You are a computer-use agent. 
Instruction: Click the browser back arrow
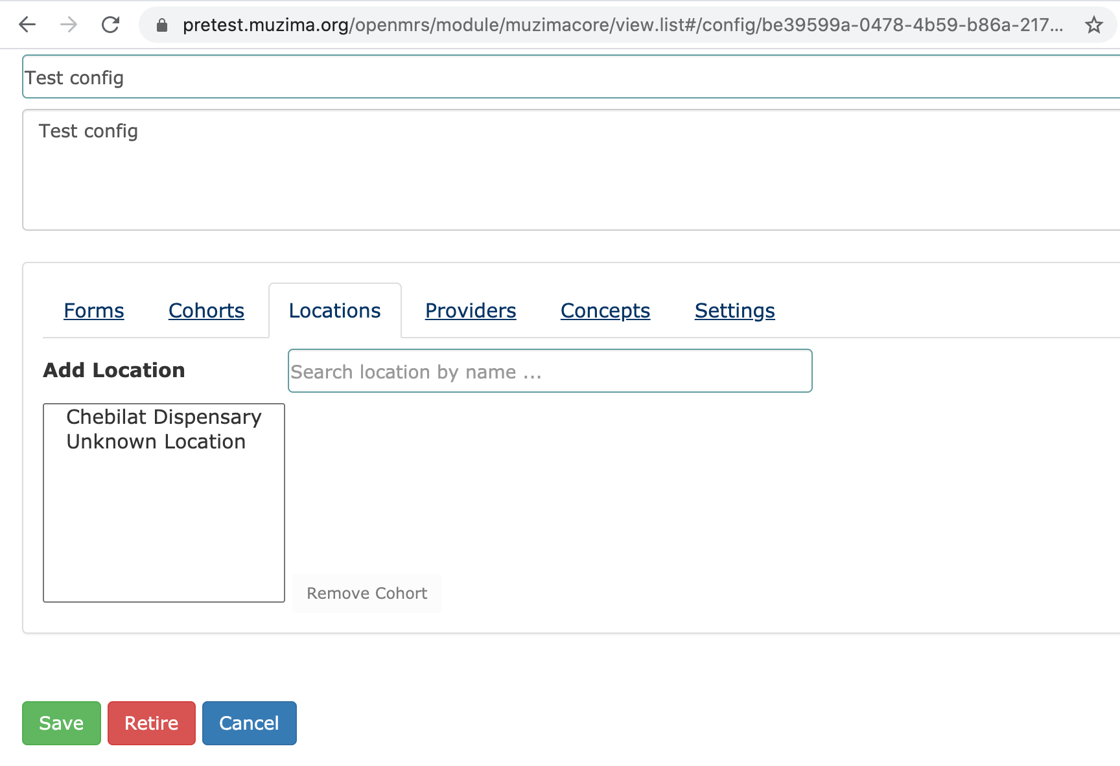[x=27, y=25]
